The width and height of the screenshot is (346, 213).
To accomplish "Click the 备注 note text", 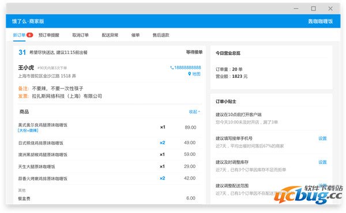I will (x=58, y=88).
